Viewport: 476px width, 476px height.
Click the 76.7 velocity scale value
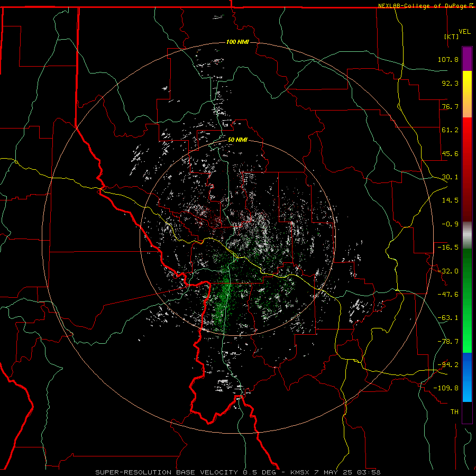pos(450,106)
